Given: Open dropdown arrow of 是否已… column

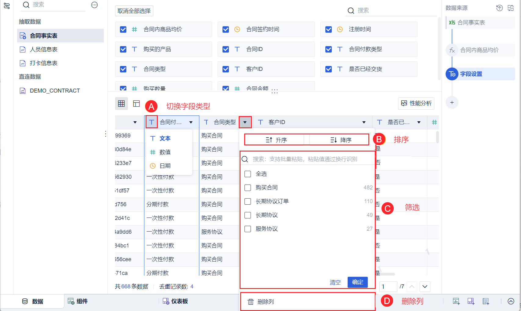Looking at the screenshot, I should pos(419,123).
